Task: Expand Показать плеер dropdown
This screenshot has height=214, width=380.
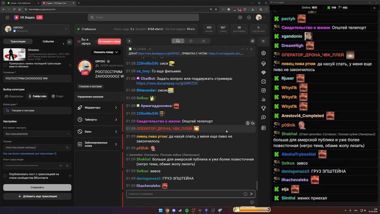Action: 106,52
